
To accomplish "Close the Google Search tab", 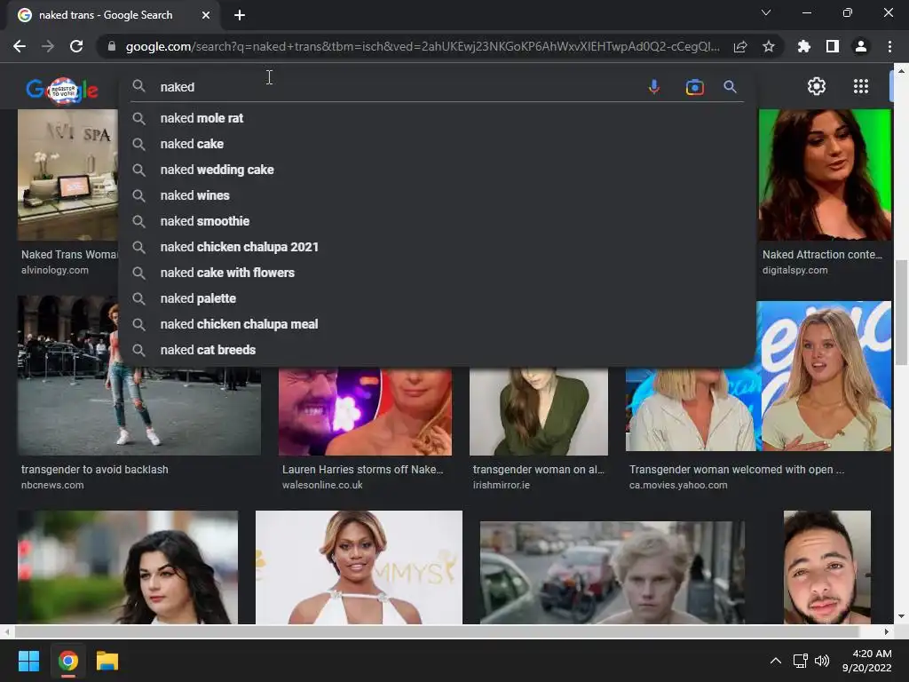I will click(x=206, y=15).
